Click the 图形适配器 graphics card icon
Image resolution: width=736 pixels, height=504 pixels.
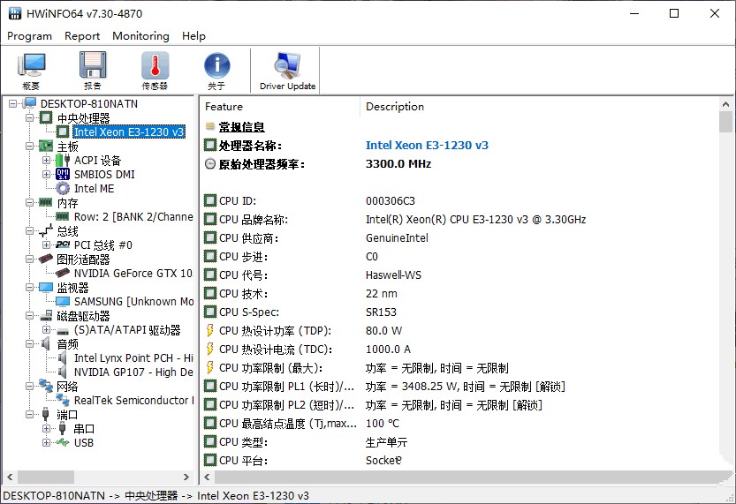(x=46, y=259)
